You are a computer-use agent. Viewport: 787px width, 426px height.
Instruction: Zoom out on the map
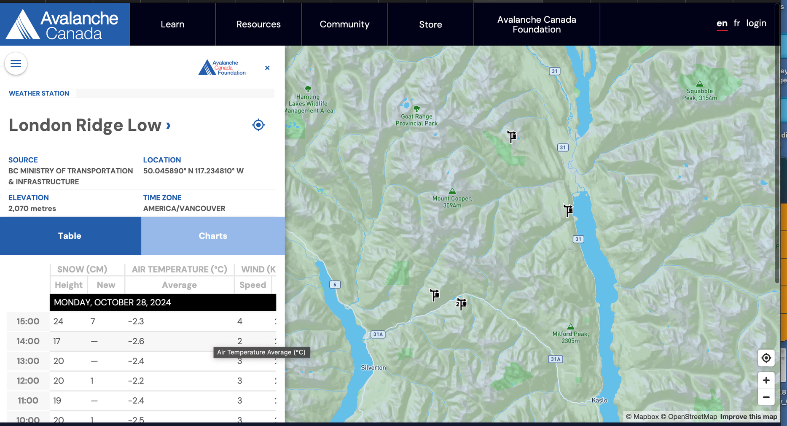point(766,397)
